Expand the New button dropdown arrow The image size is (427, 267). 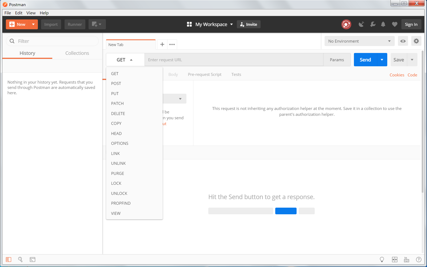(x=33, y=24)
